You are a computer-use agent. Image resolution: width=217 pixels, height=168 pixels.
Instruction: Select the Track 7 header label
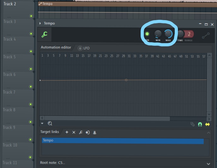tap(9, 92)
